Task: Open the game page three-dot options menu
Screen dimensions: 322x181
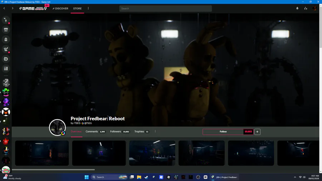Action: [155, 131]
